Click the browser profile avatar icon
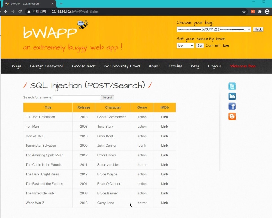Viewport: 272px width, 218px height. pyautogui.click(x=267, y=12)
